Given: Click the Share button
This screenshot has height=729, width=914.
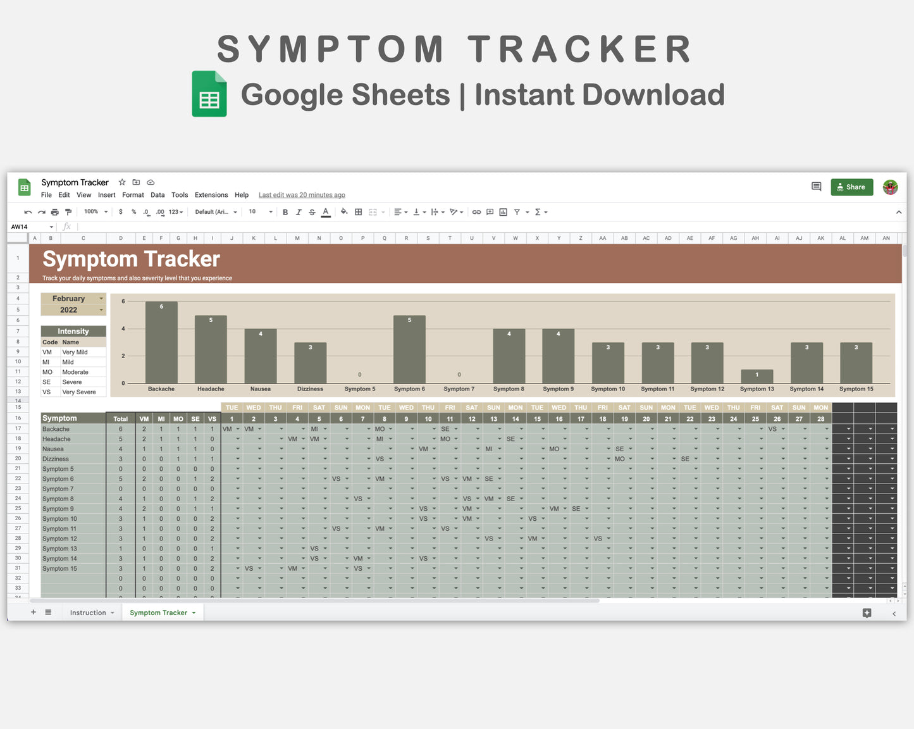Looking at the screenshot, I should click(851, 187).
